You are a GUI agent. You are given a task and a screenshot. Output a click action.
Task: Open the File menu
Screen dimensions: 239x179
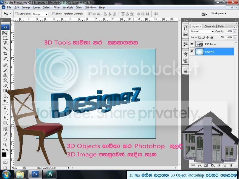[9, 7]
